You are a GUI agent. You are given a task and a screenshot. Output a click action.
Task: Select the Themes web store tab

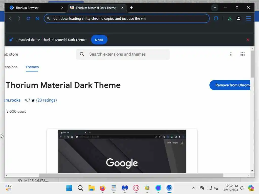[x=32, y=67]
